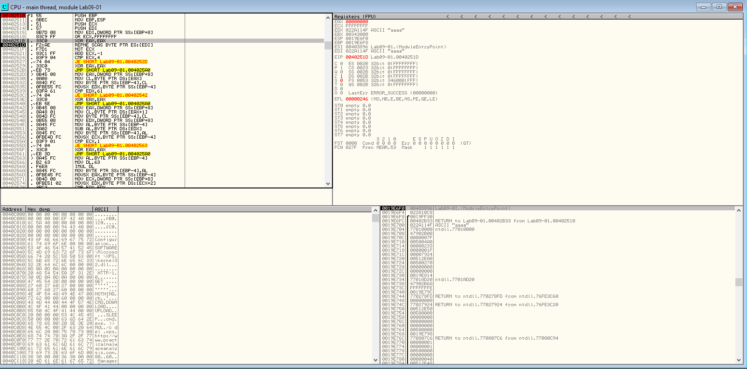The image size is (747, 369).
Task: Select the EBX register value 00343000
Action: (x=357, y=34)
